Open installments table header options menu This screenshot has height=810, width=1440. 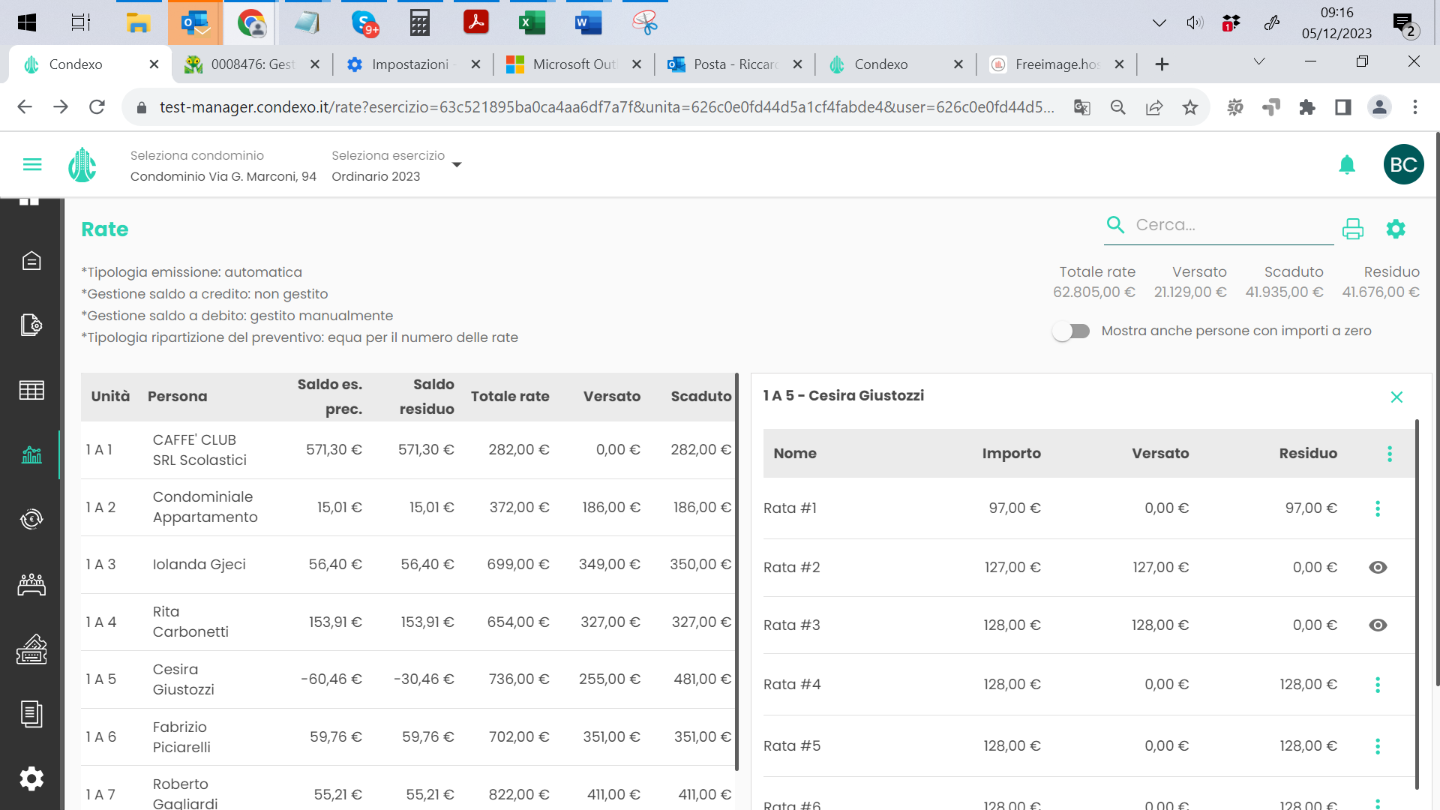(x=1390, y=454)
